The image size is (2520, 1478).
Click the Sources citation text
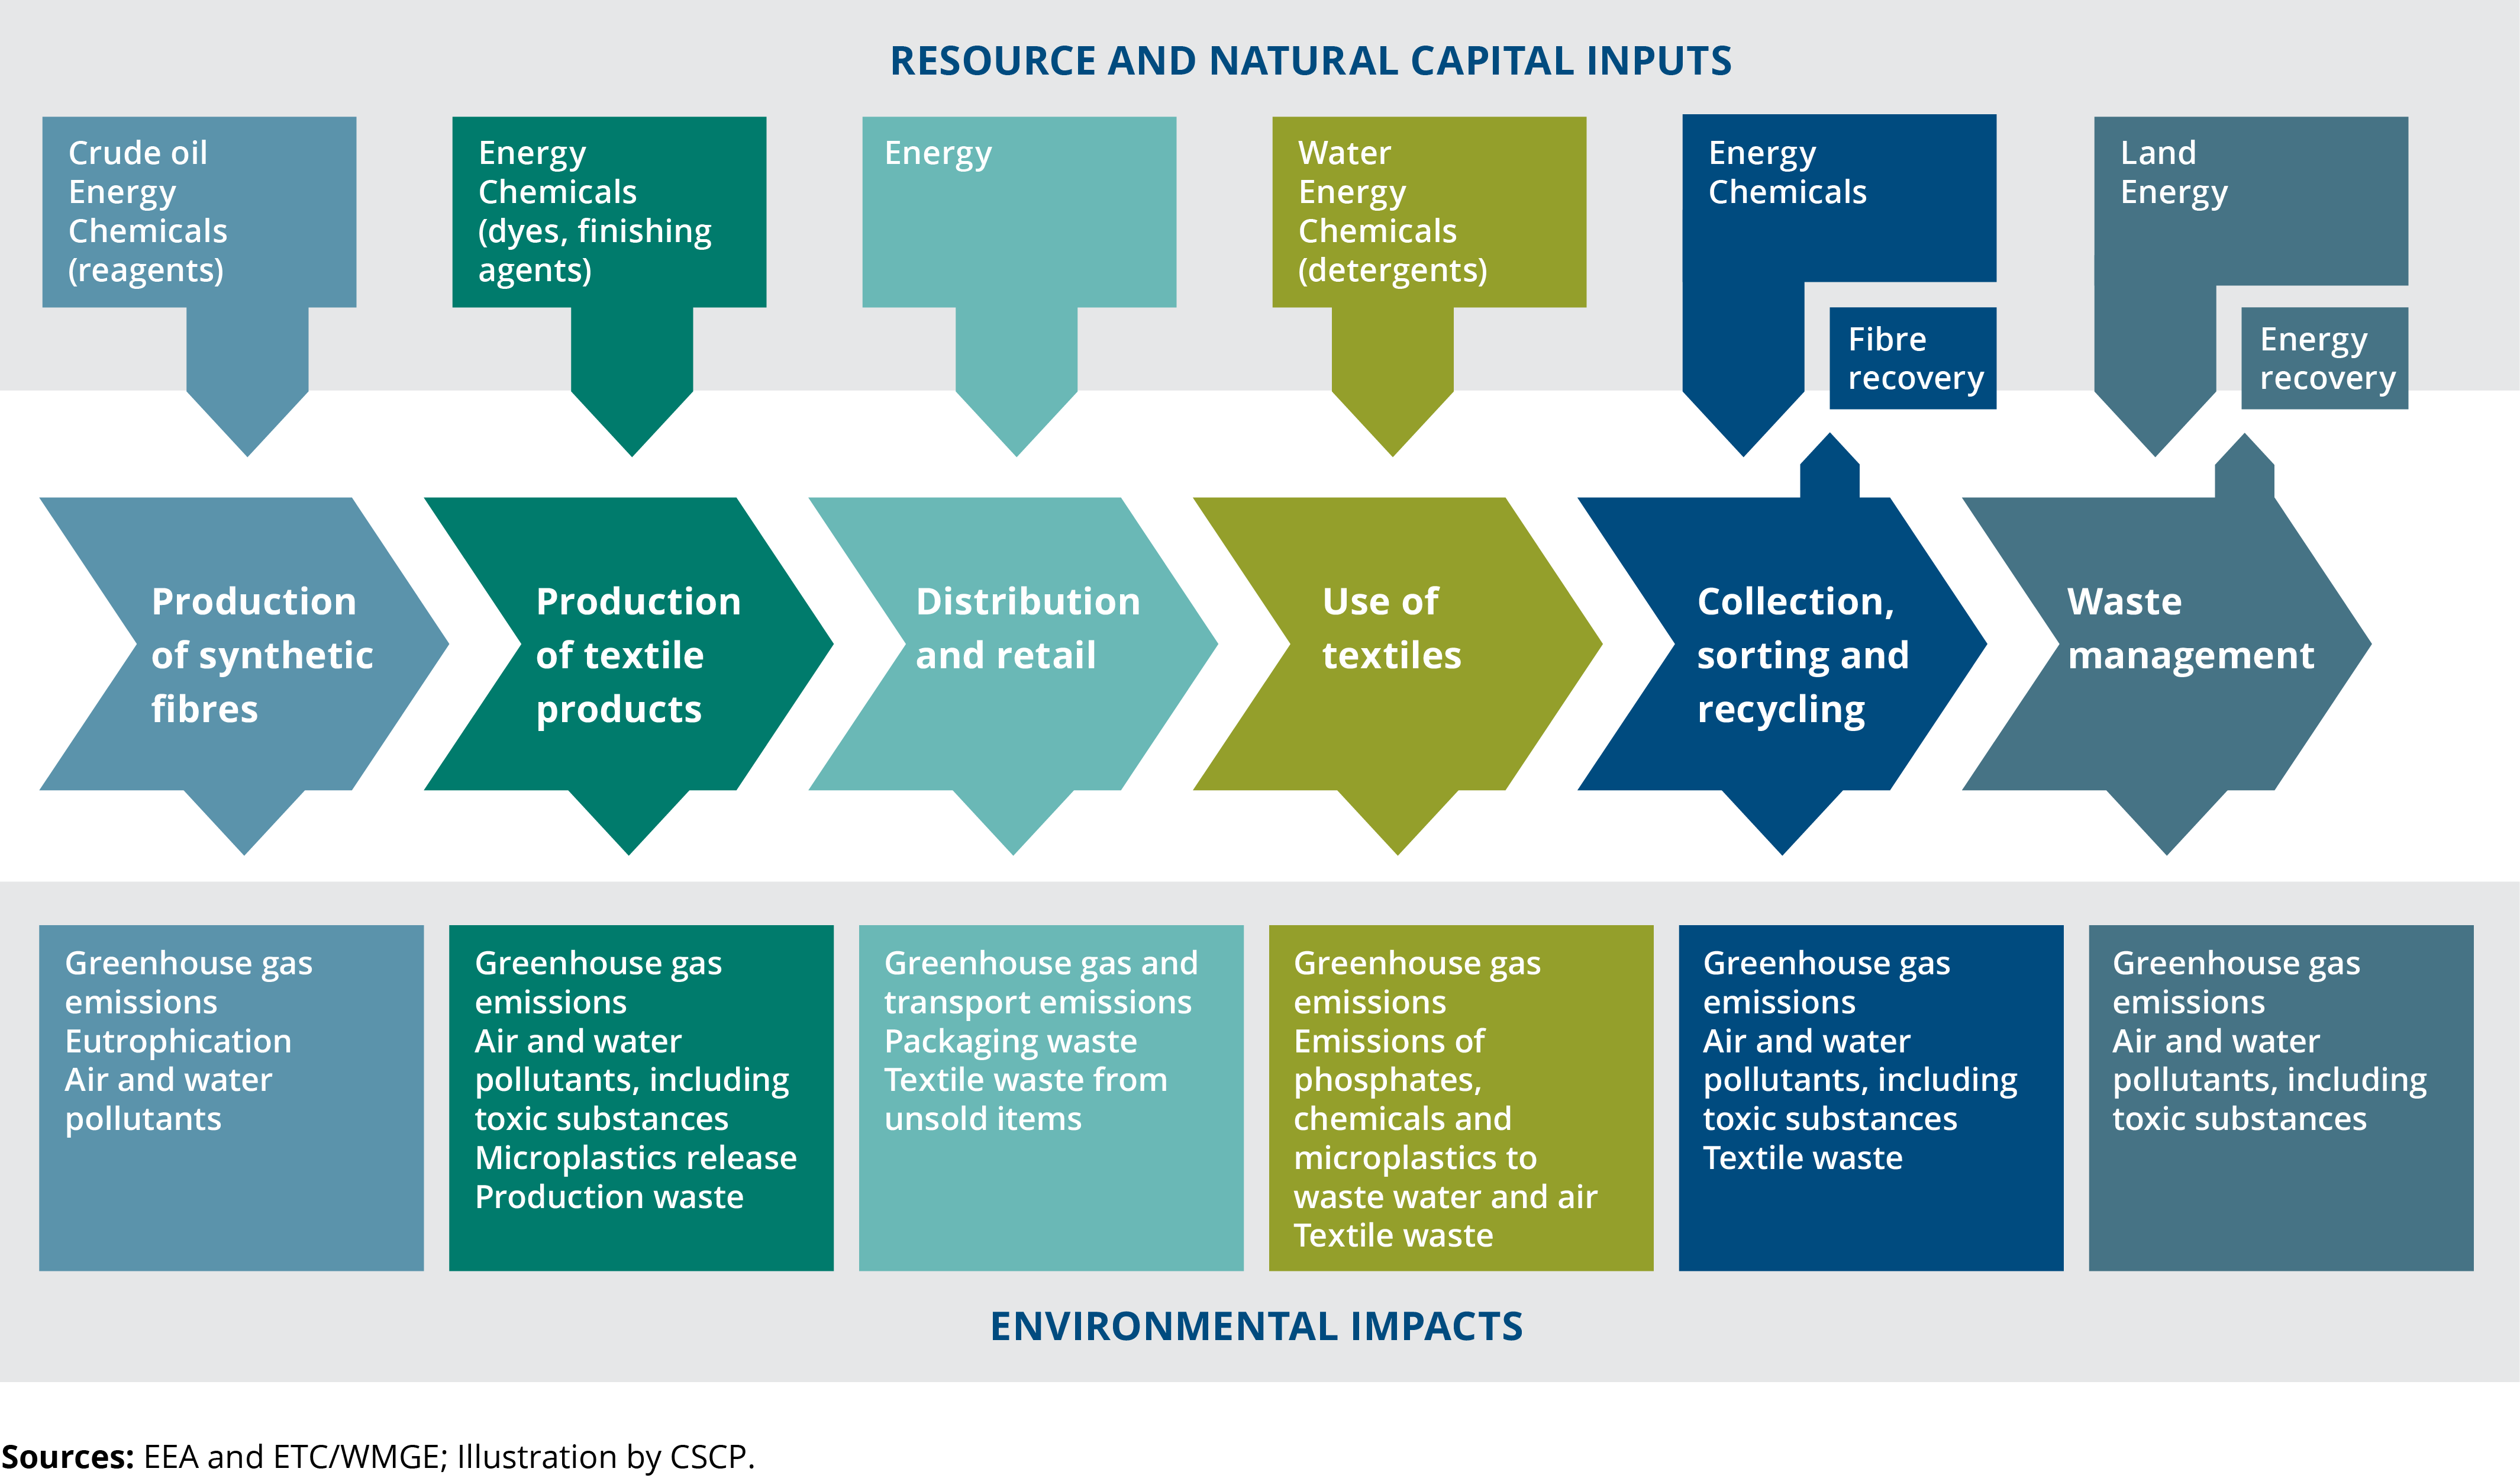pyautogui.click(x=378, y=1456)
